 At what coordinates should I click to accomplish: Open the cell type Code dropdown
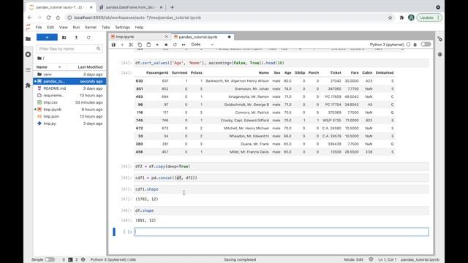[203, 45]
